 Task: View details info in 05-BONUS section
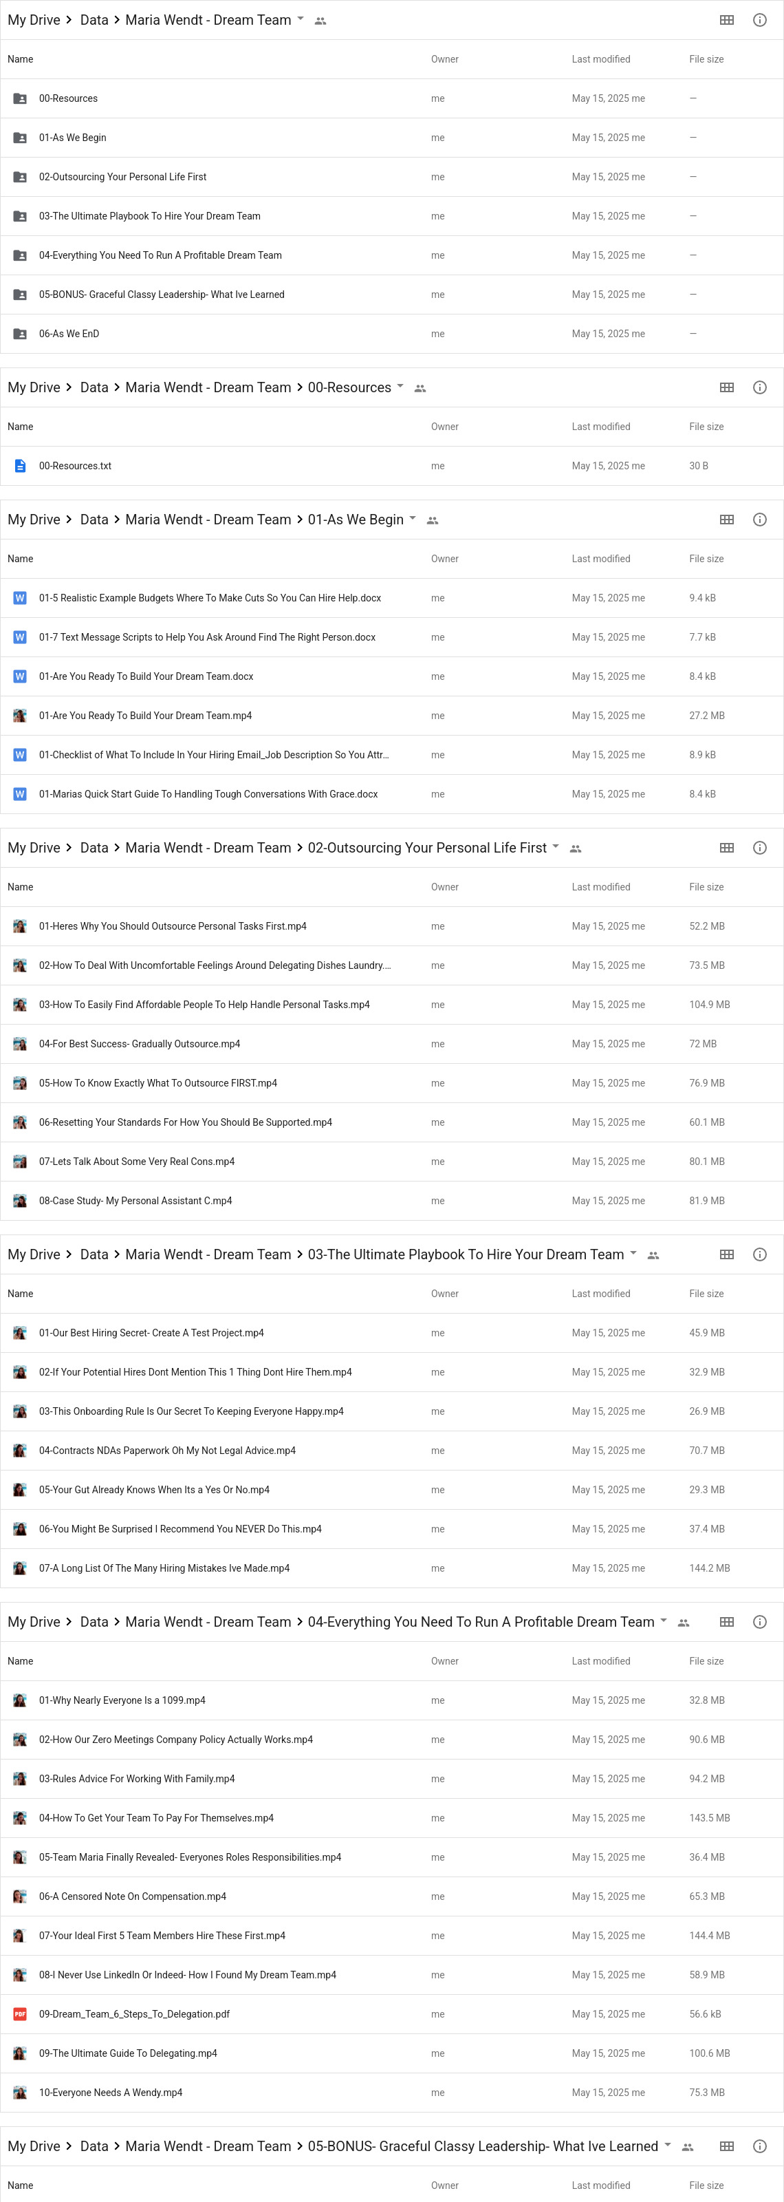tap(759, 2146)
